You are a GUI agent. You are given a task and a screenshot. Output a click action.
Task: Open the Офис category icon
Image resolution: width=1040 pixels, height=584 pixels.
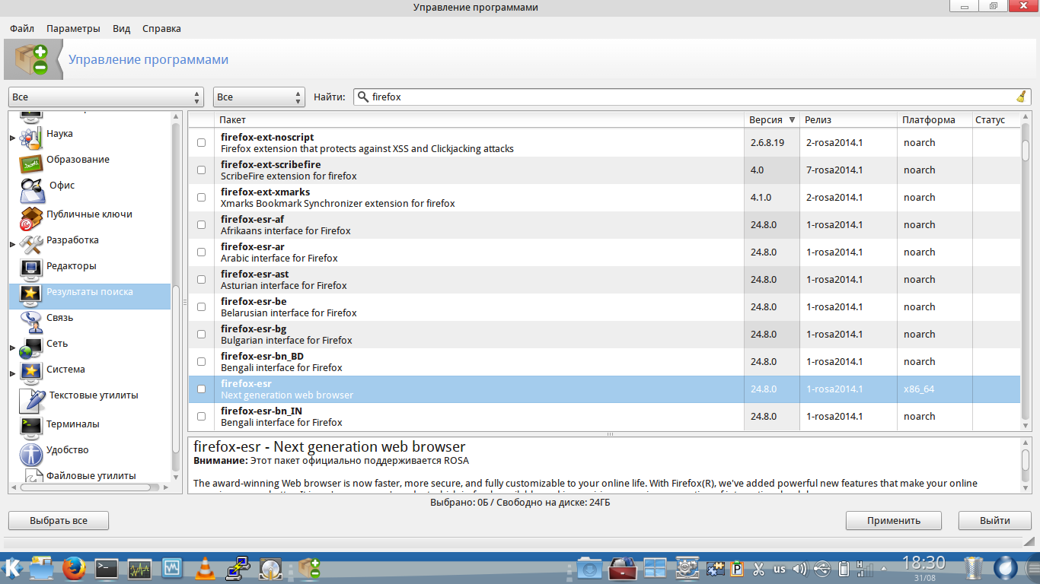tap(31, 189)
